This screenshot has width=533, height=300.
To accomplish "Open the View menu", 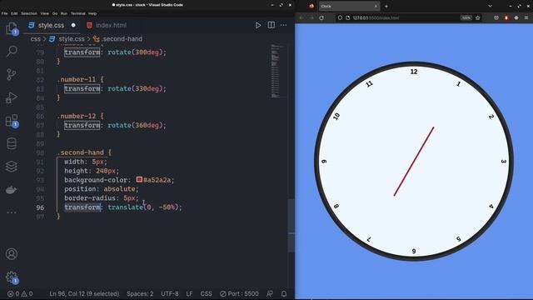I will pos(44,13).
